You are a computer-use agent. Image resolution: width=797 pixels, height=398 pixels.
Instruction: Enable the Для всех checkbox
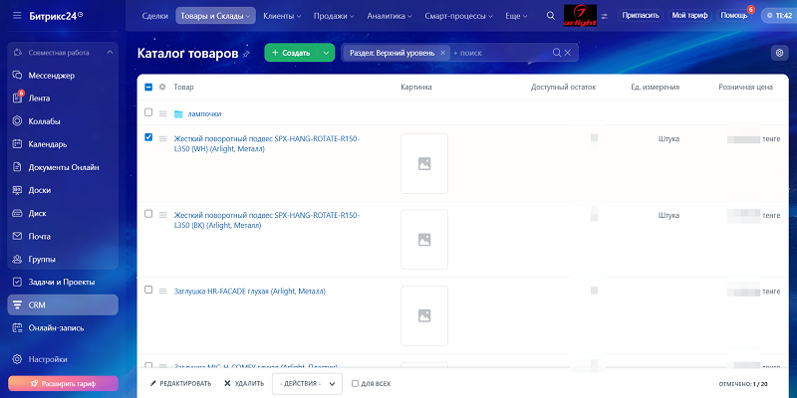coord(356,383)
